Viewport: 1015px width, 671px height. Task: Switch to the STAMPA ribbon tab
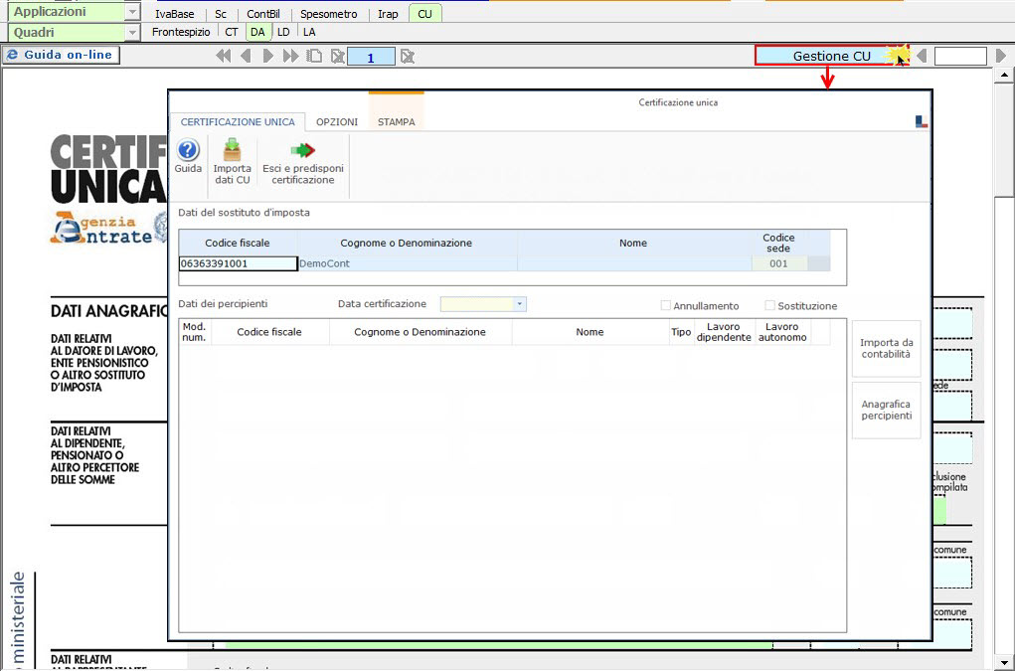pyautogui.click(x=397, y=121)
